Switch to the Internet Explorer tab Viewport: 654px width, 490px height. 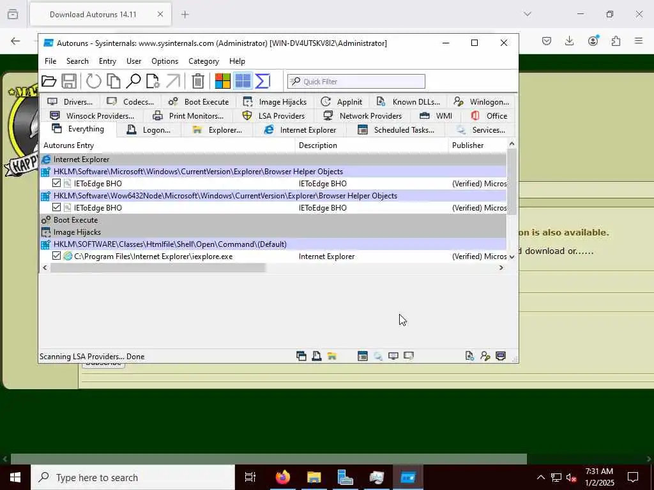click(x=300, y=130)
